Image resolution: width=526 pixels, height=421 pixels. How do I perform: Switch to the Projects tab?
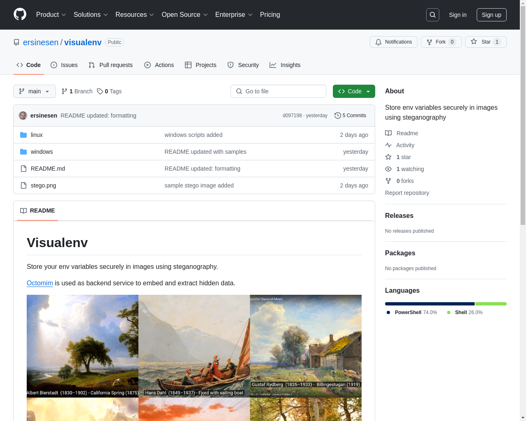[x=201, y=65]
